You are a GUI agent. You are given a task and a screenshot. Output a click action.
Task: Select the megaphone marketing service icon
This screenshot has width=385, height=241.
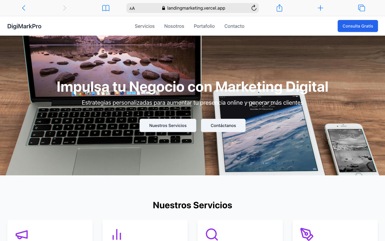[21, 235]
